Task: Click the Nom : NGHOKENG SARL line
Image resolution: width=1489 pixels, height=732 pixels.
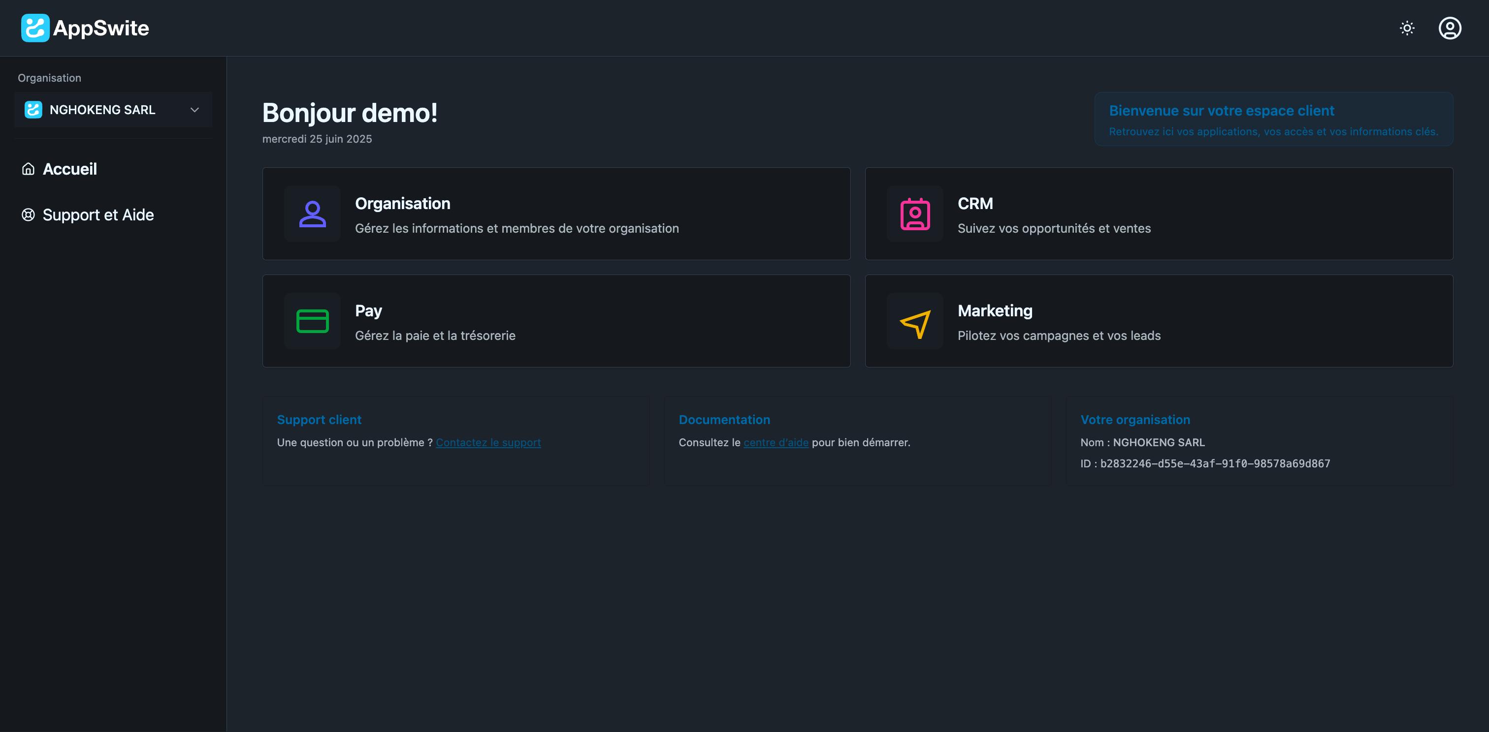Action: click(1143, 443)
